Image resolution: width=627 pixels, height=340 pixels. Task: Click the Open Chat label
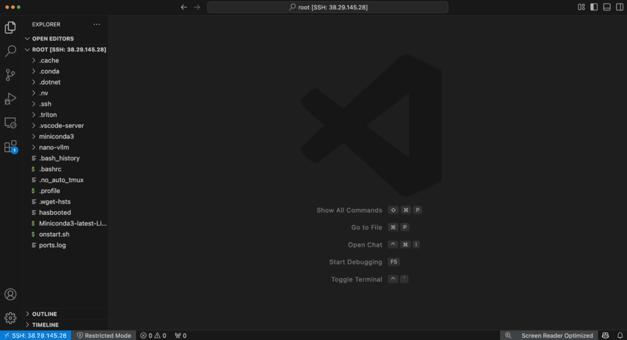365,245
